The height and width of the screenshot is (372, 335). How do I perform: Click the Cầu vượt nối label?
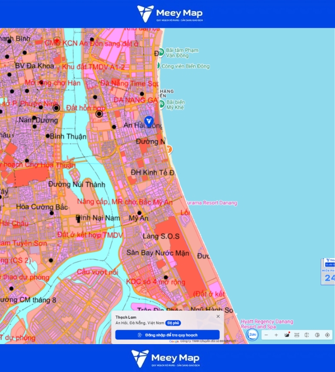click(x=97, y=272)
